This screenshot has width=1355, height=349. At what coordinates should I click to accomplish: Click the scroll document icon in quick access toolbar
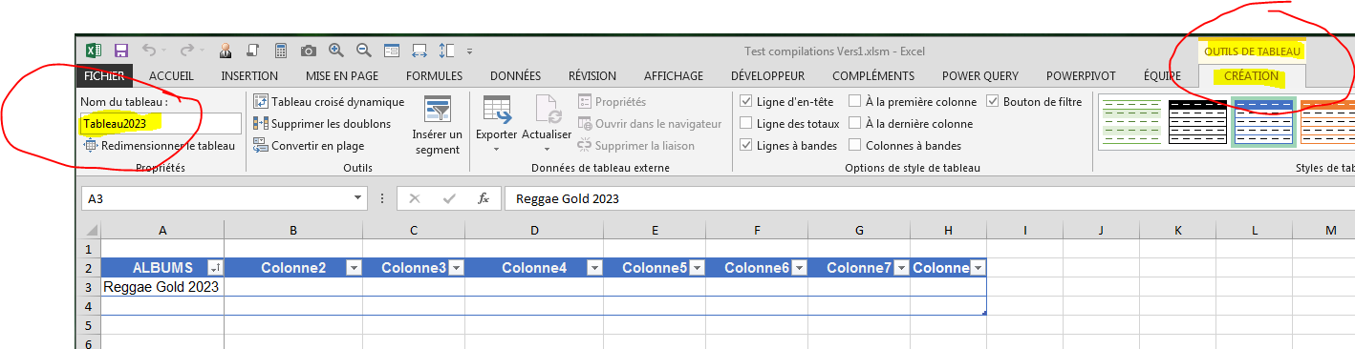(253, 51)
